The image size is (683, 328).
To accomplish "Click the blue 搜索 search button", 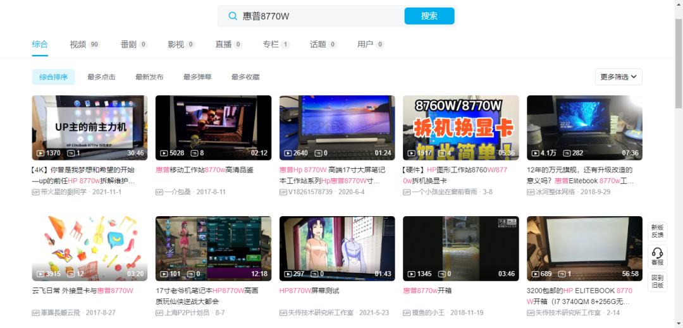I will pos(429,16).
